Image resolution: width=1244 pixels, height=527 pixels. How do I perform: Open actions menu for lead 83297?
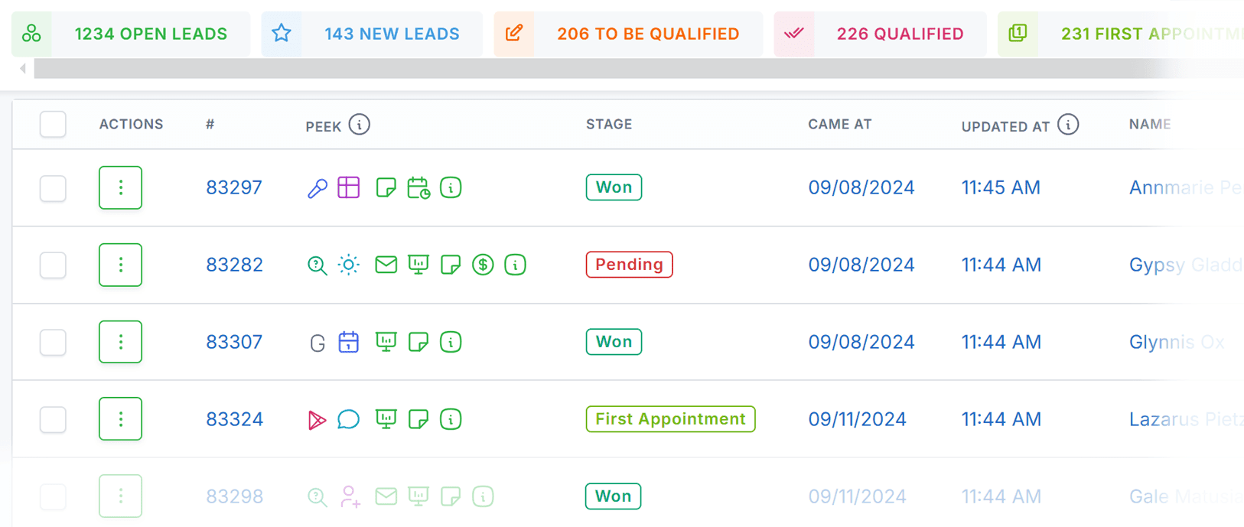pyautogui.click(x=120, y=187)
